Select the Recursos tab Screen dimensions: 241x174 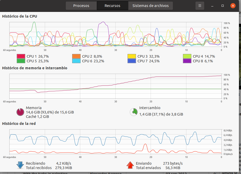(112, 6)
